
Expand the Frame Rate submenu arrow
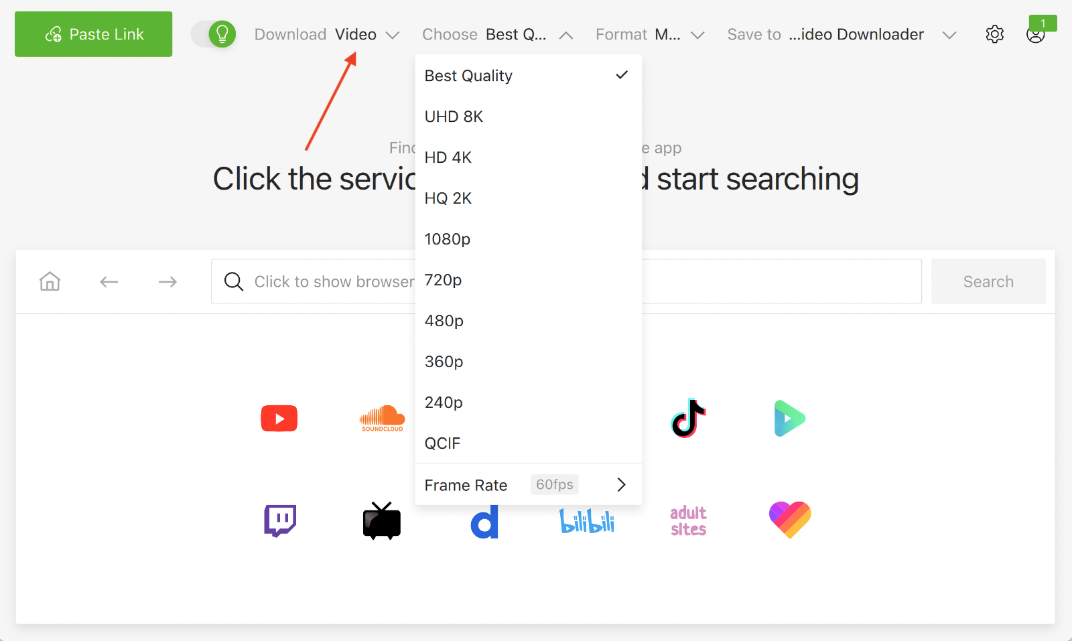click(x=622, y=484)
